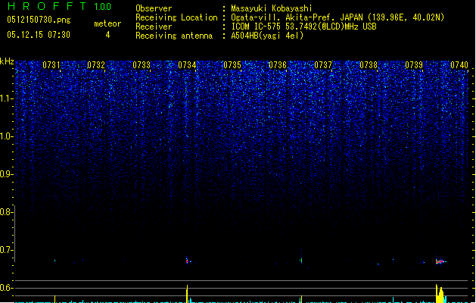Click the 0734 time marker
This screenshot has height=303, width=476.
pos(187,65)
